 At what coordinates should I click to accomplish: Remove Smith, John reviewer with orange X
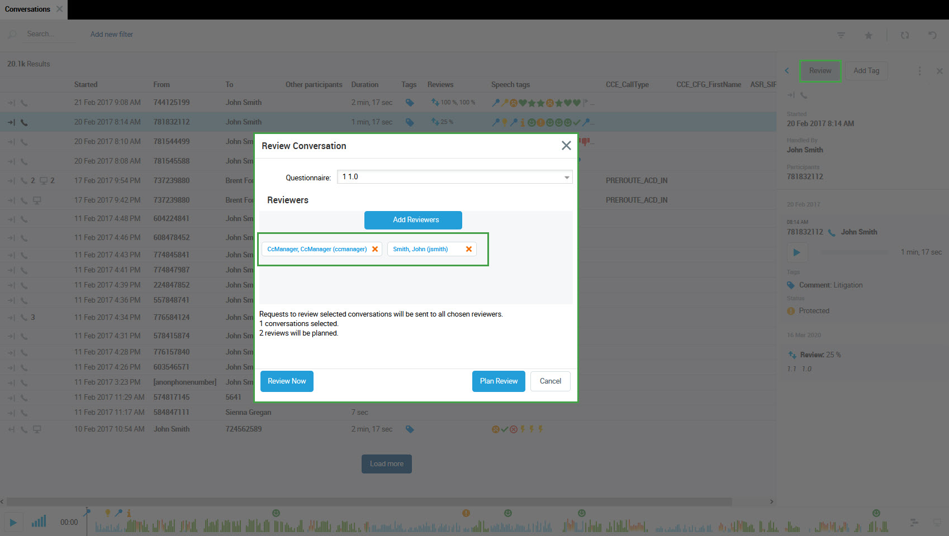(x=469, y=249)
